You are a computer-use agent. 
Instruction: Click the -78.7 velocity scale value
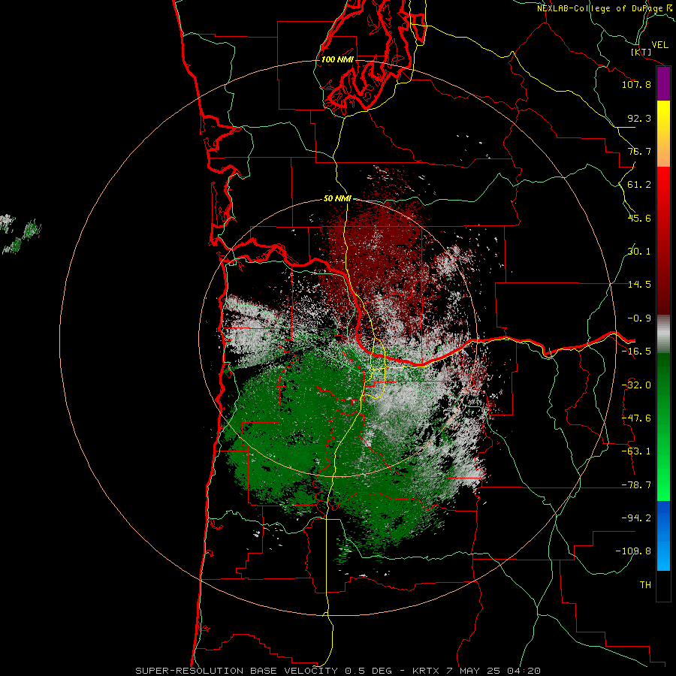pos(636,485)
